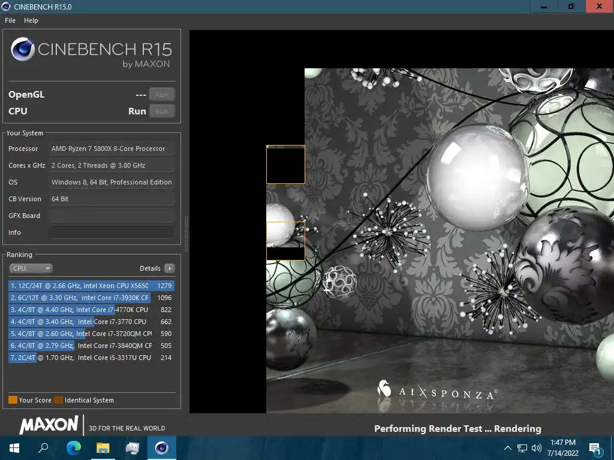This screenshot has width=614, height=460.
Task: Launch Microsoft Edge from taskbar
Action: click(x=73, y=448)
